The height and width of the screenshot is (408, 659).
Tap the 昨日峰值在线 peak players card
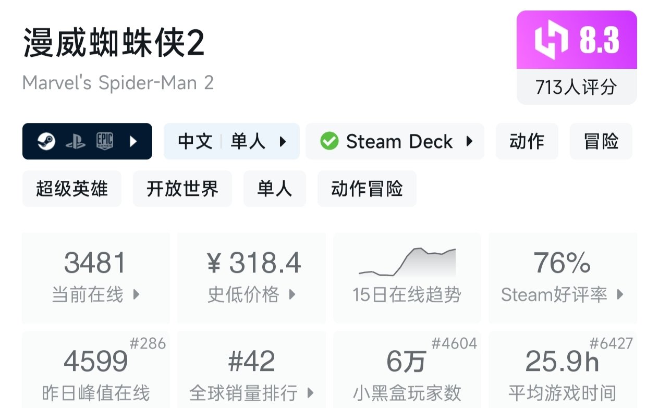96,370
